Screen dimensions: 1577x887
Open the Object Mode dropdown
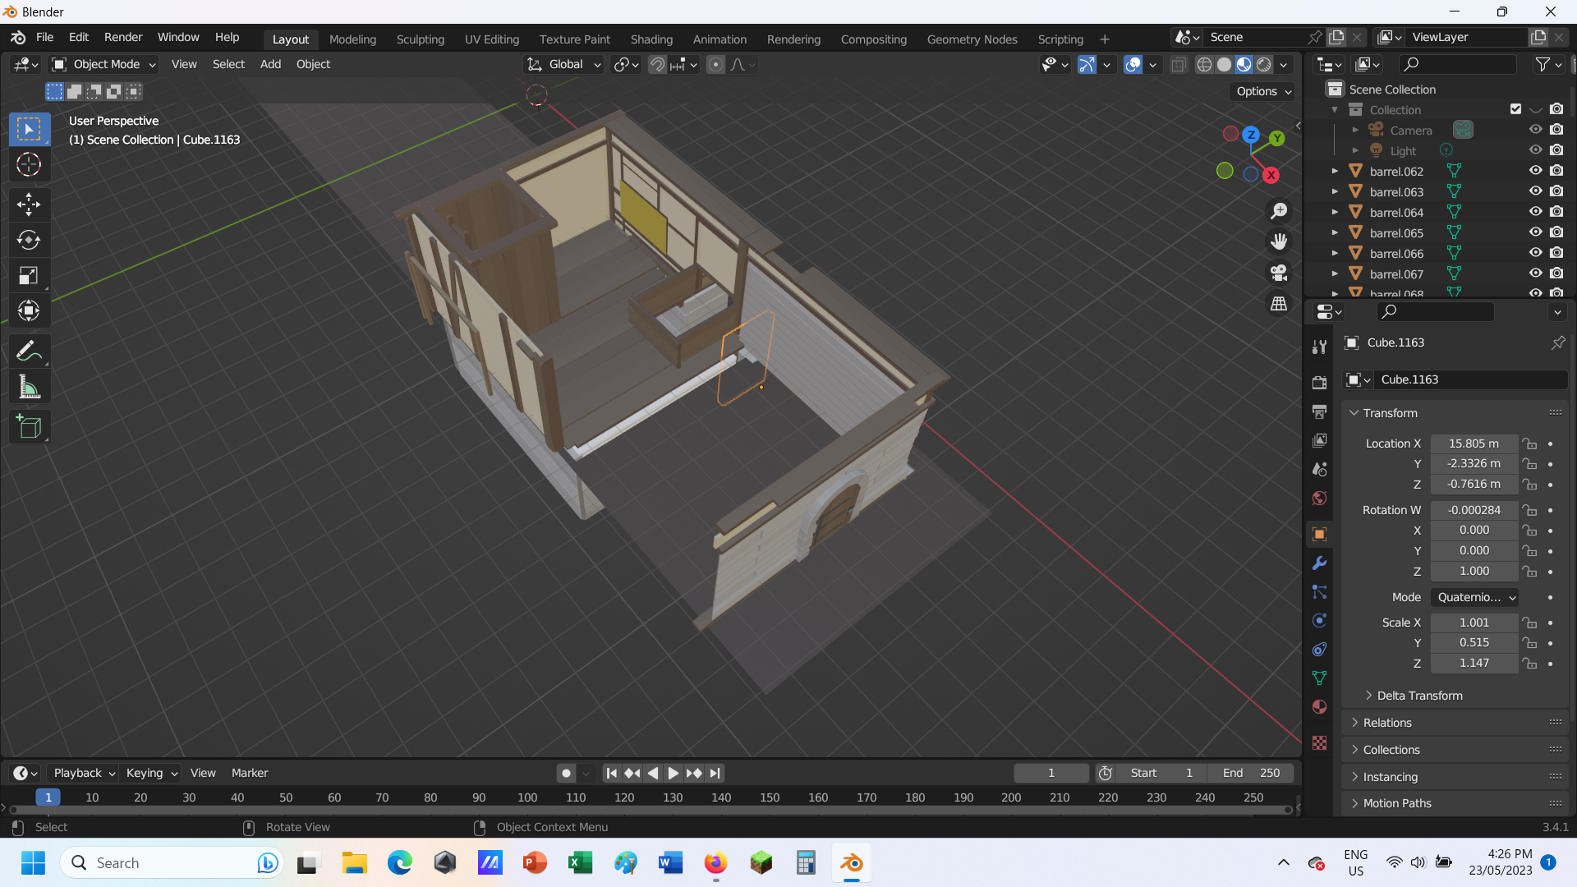pos(104,64)
